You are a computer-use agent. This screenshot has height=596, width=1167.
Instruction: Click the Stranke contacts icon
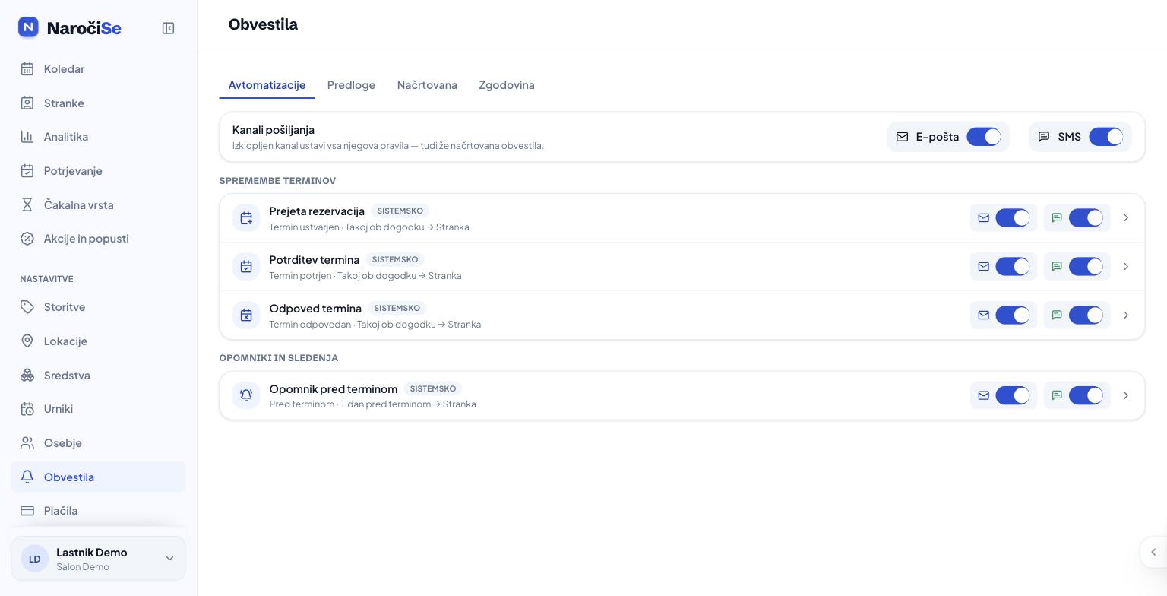(x=27, y=103)
